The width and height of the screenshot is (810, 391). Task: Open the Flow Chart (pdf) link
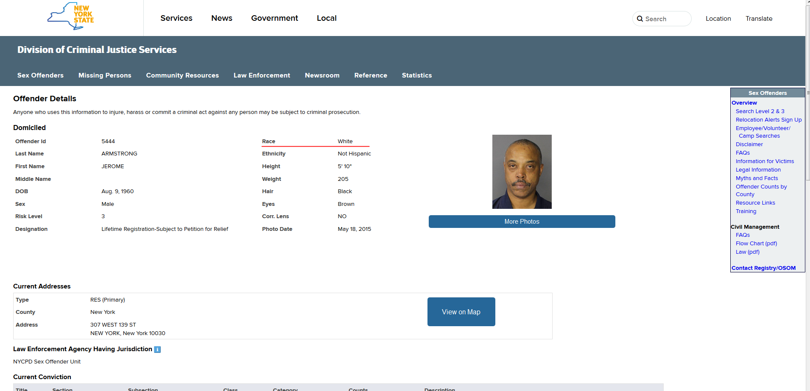point(756,244)
